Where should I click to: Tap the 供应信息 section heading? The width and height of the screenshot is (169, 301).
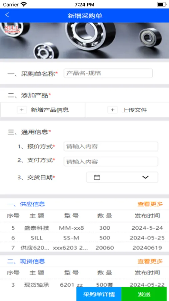tap(26, 204)
